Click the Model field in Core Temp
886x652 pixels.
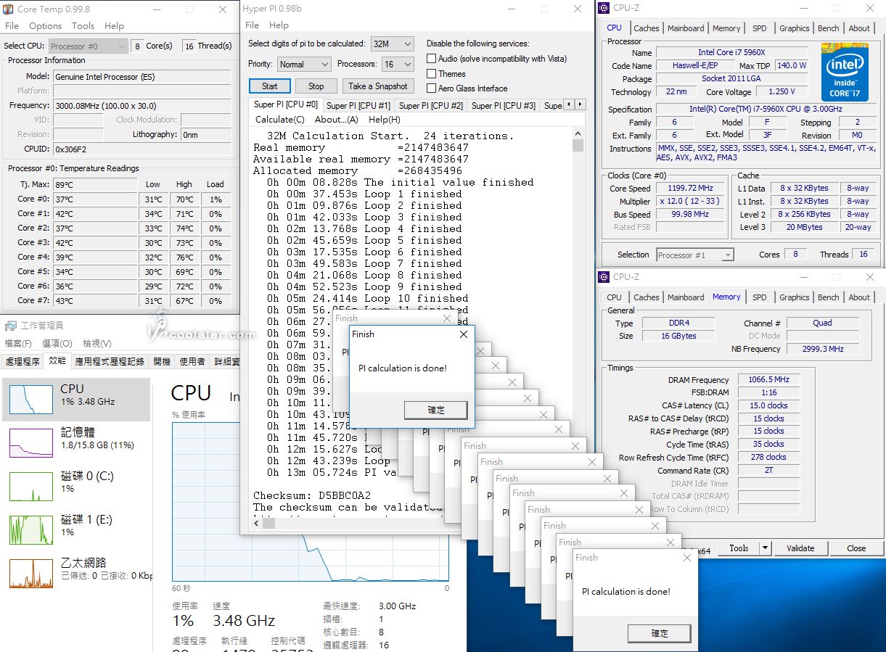tap(142, 77)
